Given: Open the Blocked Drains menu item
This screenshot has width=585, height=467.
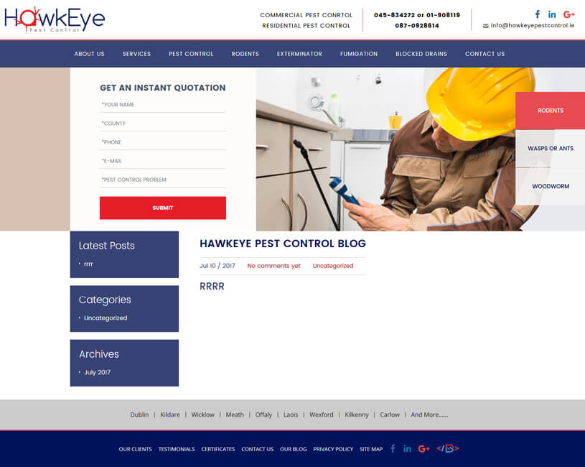Looking at the screenshot, I should point(421,54).
